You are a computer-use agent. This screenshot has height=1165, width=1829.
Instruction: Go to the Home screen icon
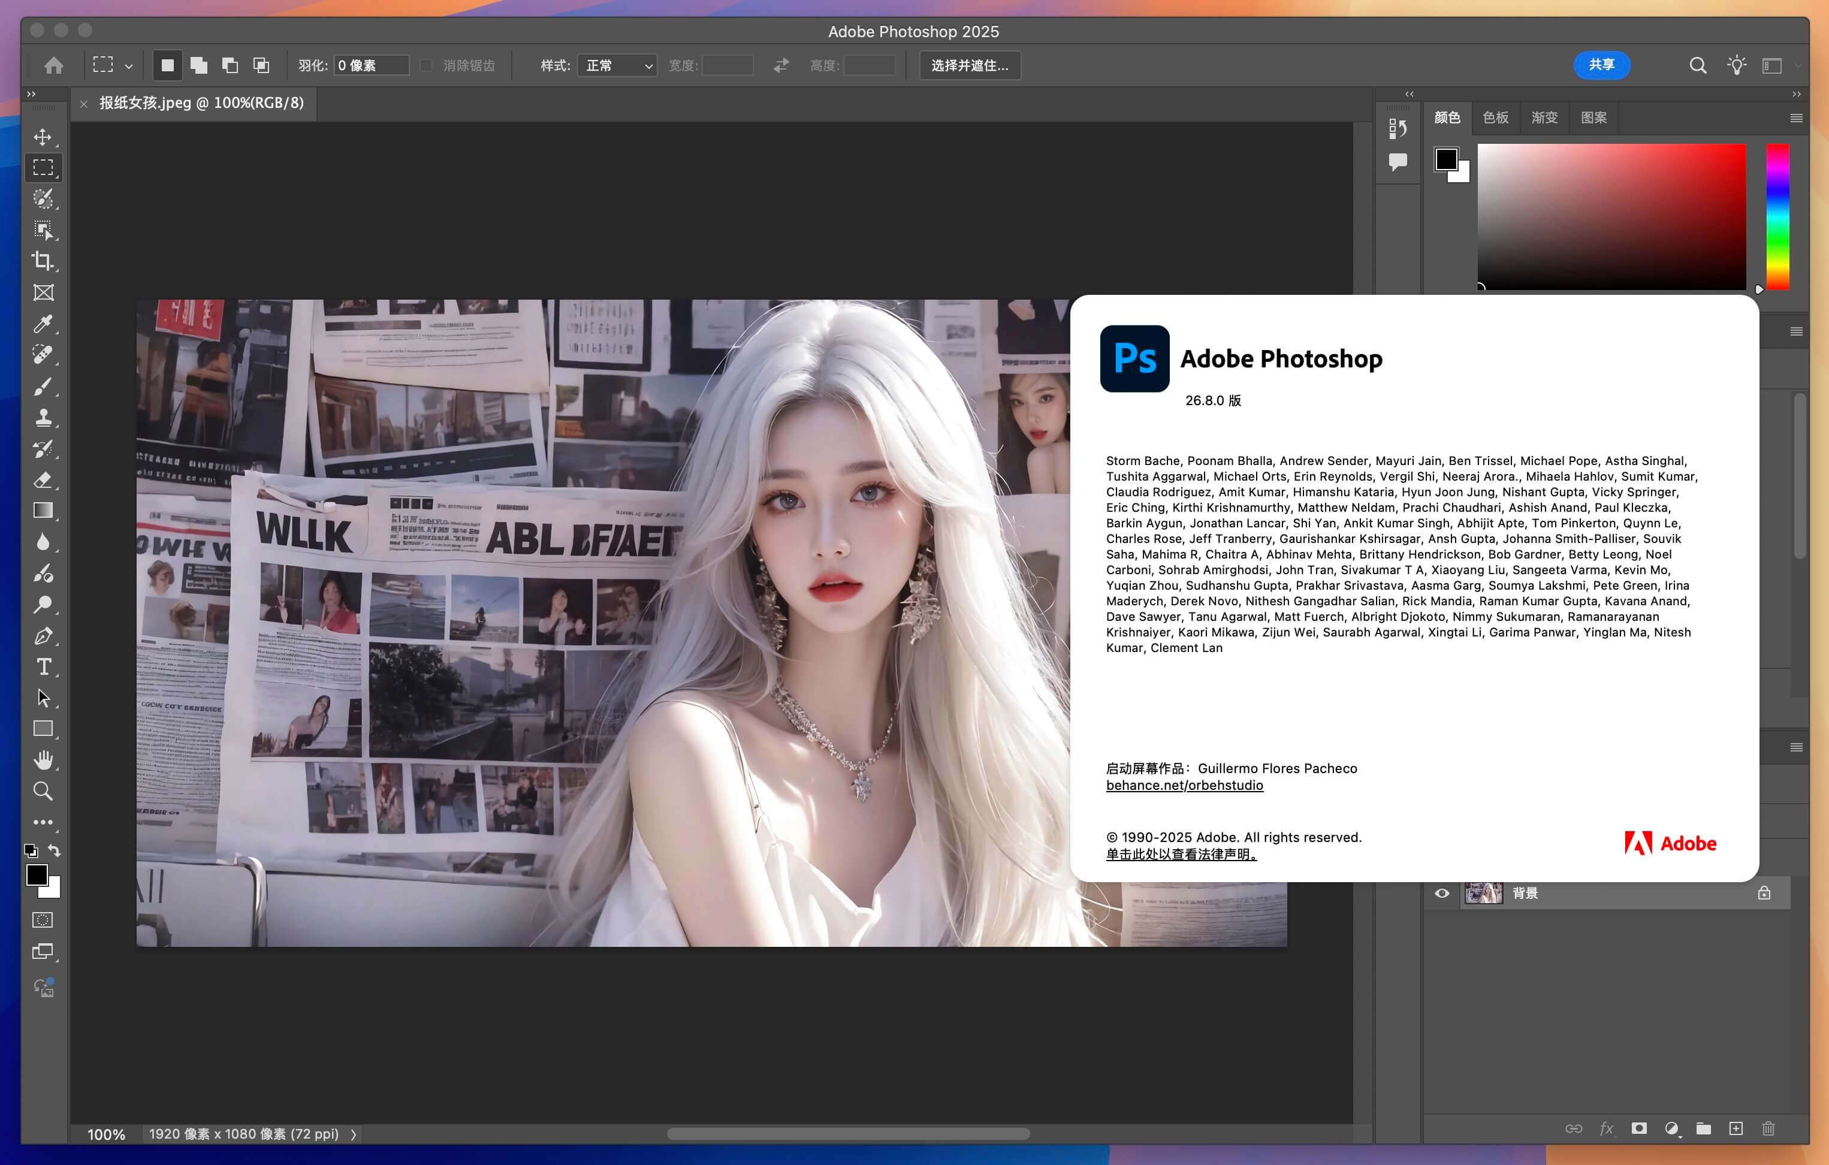click(53, 65)
